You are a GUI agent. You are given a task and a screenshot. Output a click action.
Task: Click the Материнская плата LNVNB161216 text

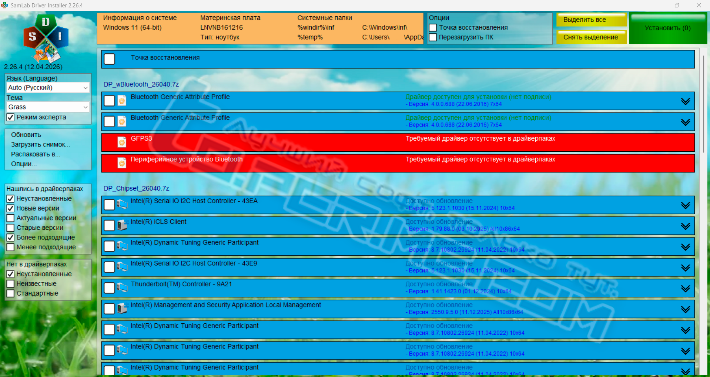221,27
